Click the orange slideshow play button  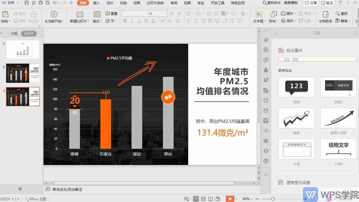pyautogui.click(x=230, y=199)
